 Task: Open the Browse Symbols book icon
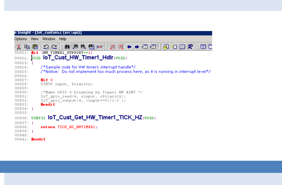[182, 47]
